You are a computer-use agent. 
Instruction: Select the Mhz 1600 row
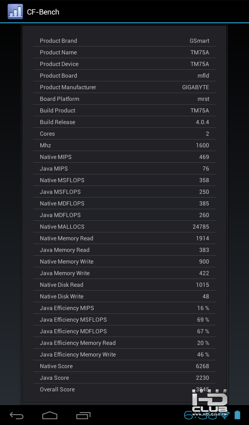(124, 145)
